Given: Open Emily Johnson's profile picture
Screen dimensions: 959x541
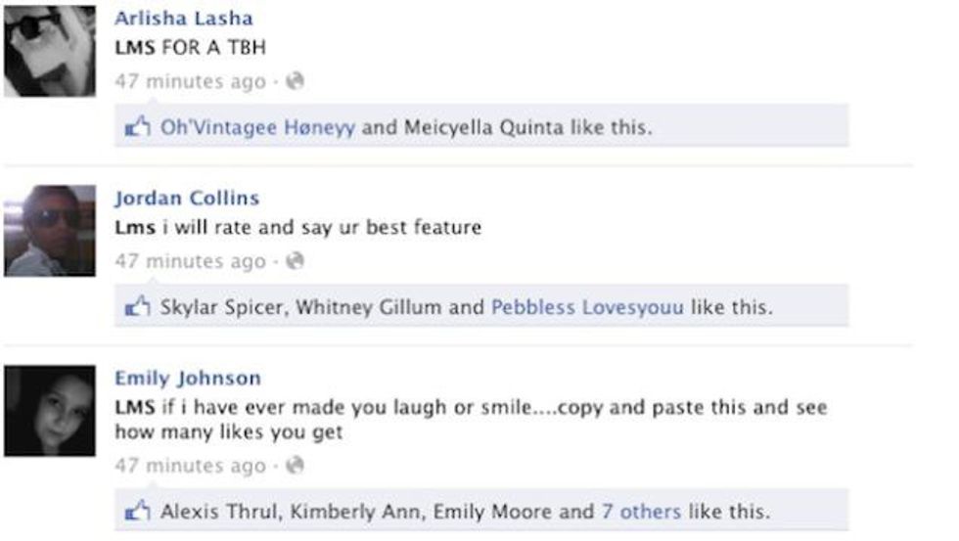Looking at the screenshot, I should (x=50, y=411).
